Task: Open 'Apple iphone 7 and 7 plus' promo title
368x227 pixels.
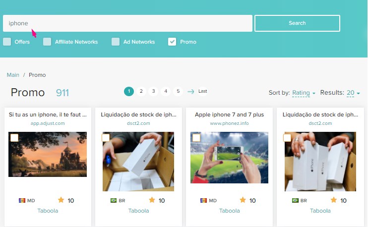Action: coord(229,114)
